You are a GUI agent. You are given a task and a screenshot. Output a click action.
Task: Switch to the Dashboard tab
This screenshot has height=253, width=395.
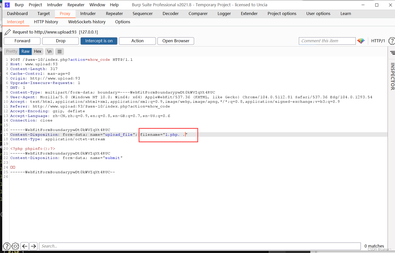[17, 13]
